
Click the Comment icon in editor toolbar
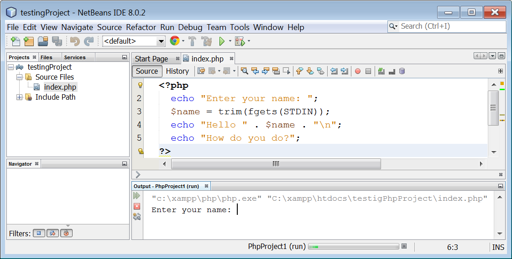click(381, 71)
